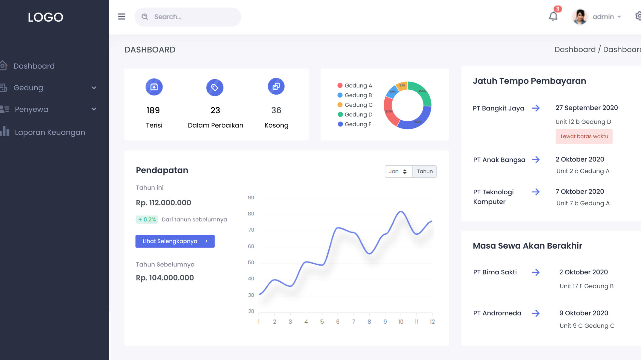Click the search magnifier icon
The image size is (641, 360).
pos(145,17)
